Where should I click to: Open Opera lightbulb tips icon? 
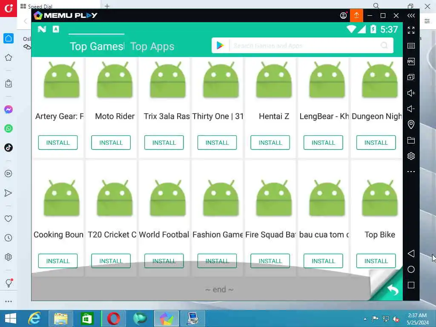pyautogui.click(x=9, y=283)
